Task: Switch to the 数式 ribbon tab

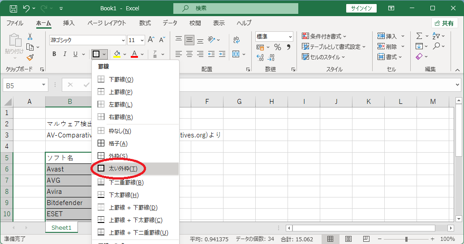Action: [x=145, y=23]
